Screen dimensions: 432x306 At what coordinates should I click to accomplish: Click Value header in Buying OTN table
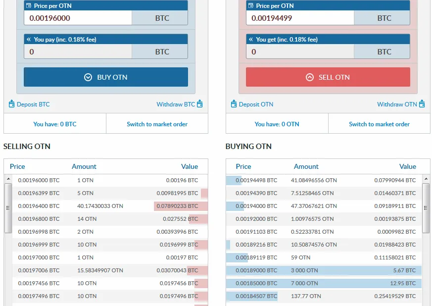407,166
